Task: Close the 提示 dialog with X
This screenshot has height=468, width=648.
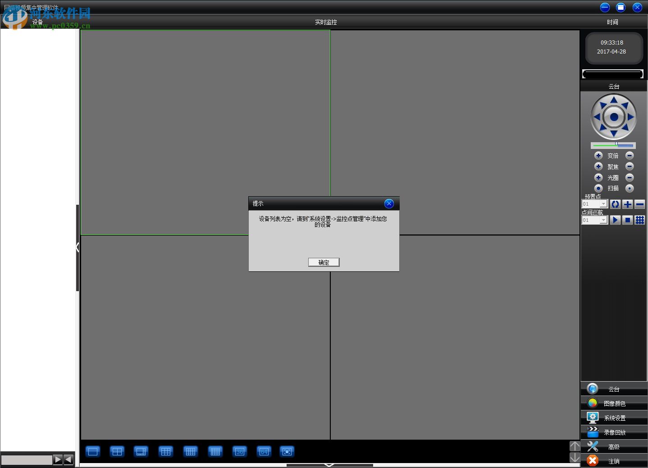Action: tap(389, 203)
